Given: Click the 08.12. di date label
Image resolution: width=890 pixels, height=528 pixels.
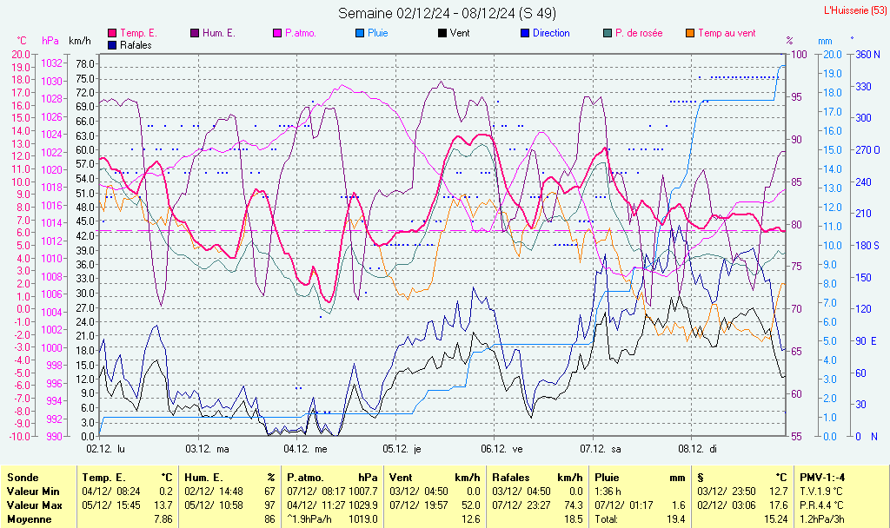Looking at the screenshot, I should point(698,449).
